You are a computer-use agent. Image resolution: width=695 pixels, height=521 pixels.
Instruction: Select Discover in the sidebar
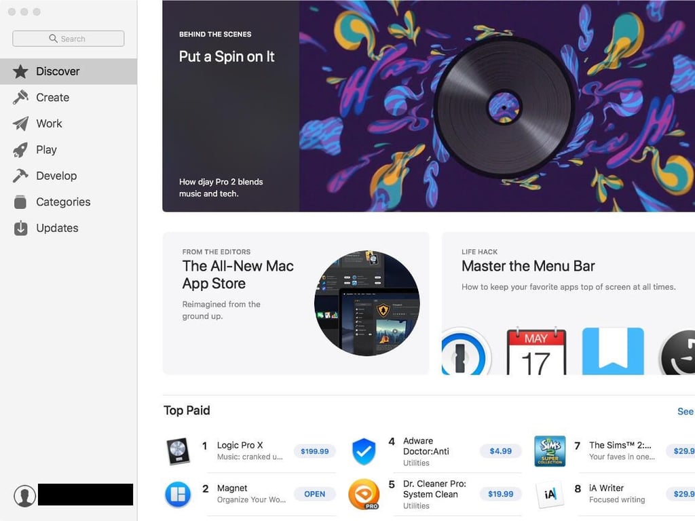[x=69, y=71]
